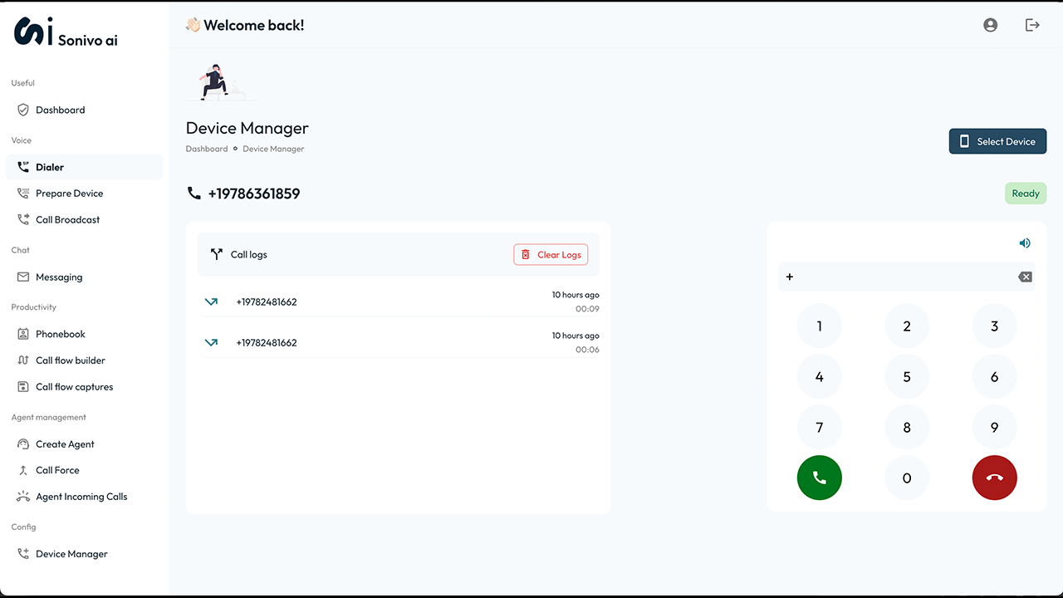1063x598 pixels.
Task: Click the user profile icon in the header
Action: (990, 25)
